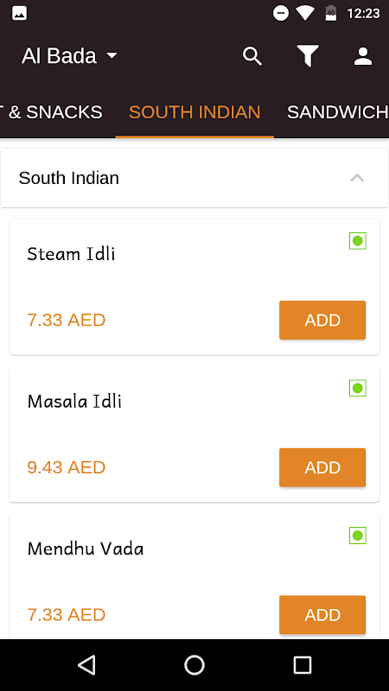Viewport: 389px width, 691px height.
Task: Collapse the South Indian section chevron
Action: [357, 178]
